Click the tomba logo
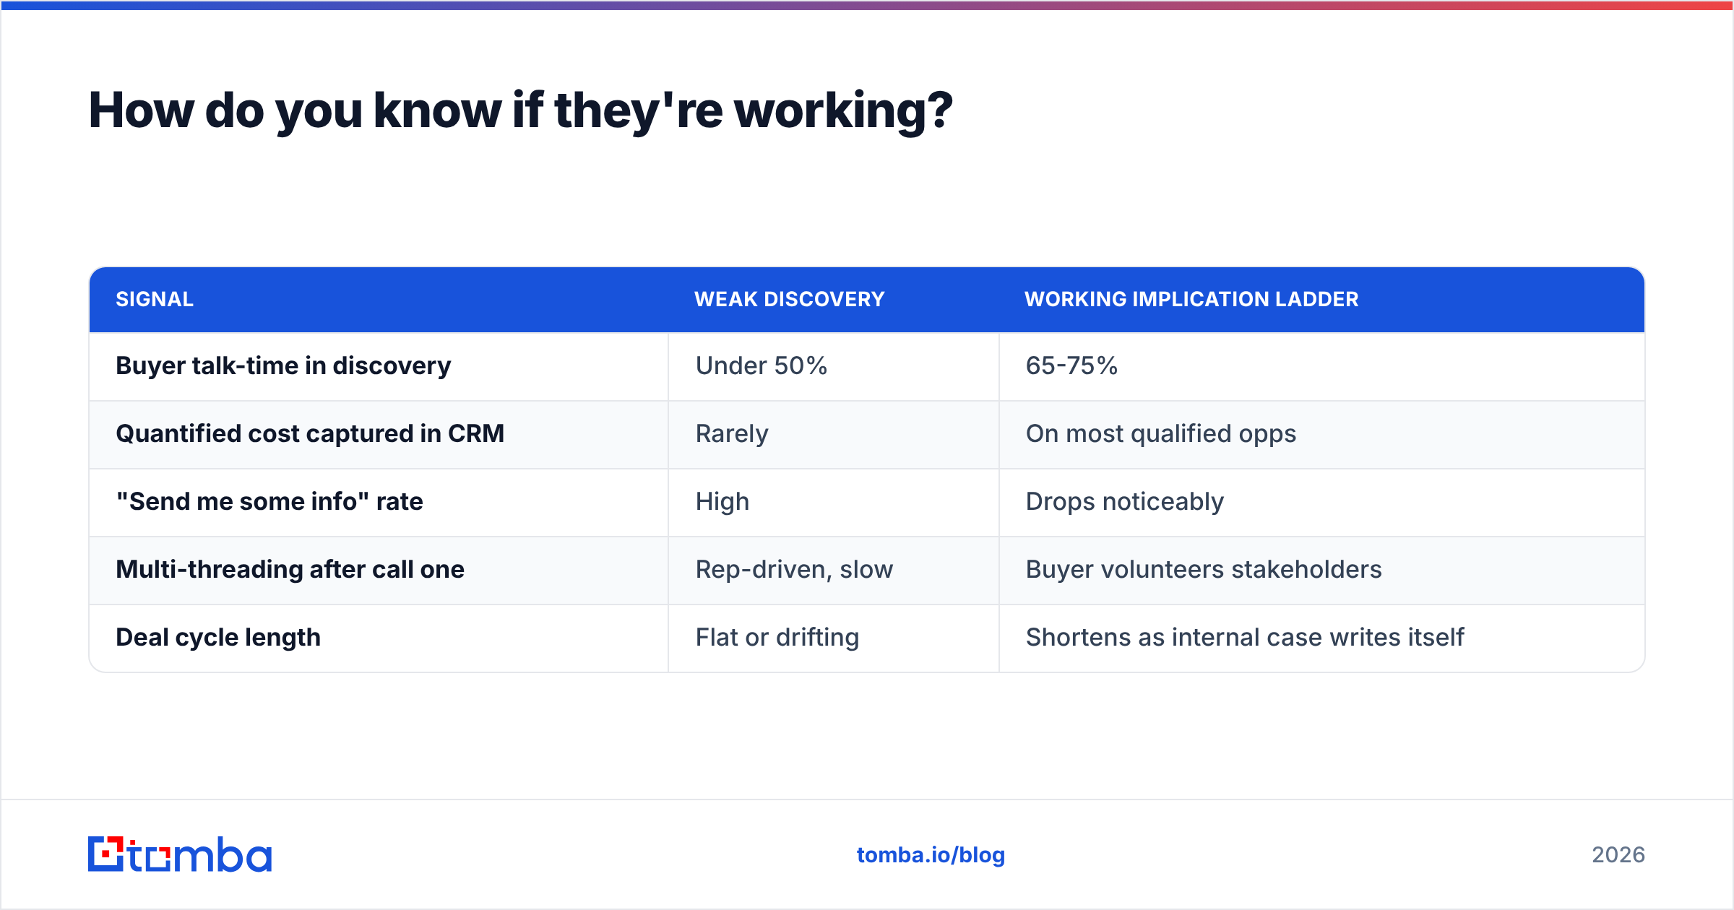 click(x=180, y=854)
